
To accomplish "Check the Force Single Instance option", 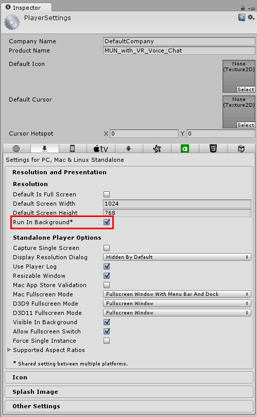I will tap(107, 341).
